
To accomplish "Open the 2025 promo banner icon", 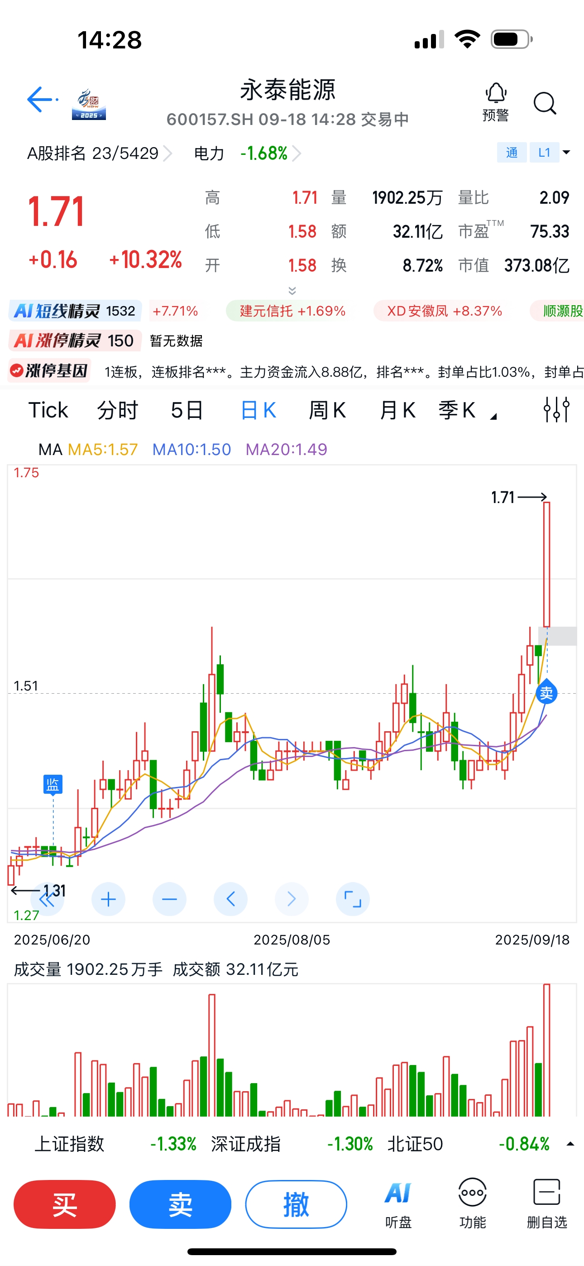I will (x=89, y=104).
